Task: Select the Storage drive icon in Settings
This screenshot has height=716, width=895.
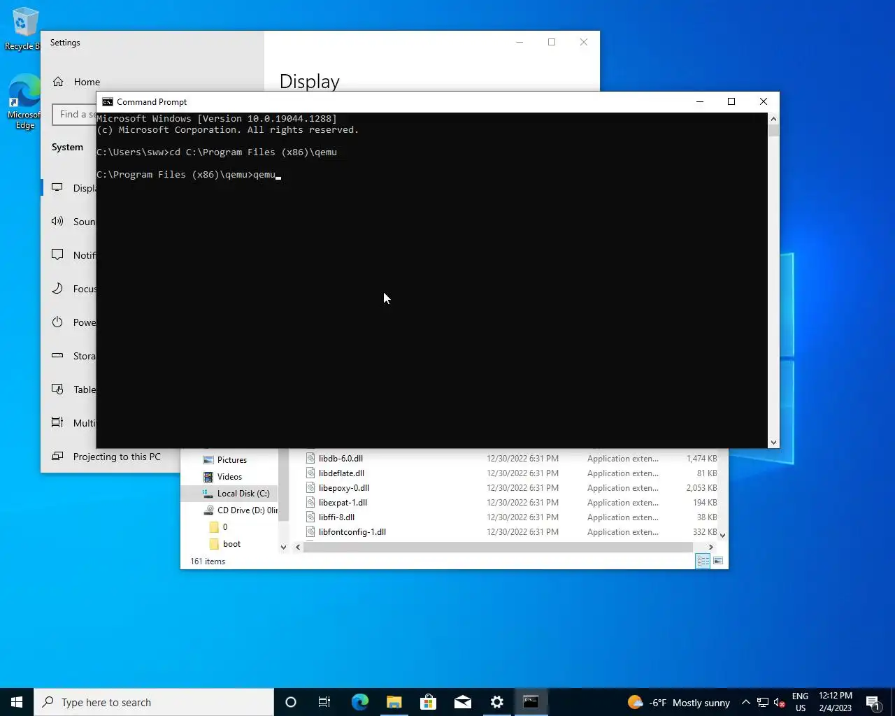Action: click(57, 356)
